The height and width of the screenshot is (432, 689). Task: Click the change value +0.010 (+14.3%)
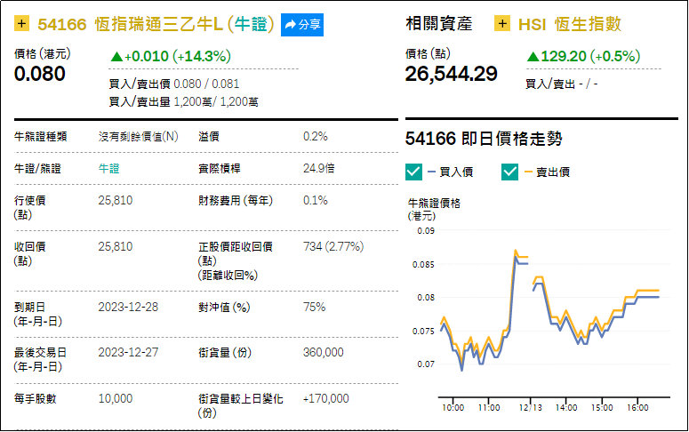point(171,56)
